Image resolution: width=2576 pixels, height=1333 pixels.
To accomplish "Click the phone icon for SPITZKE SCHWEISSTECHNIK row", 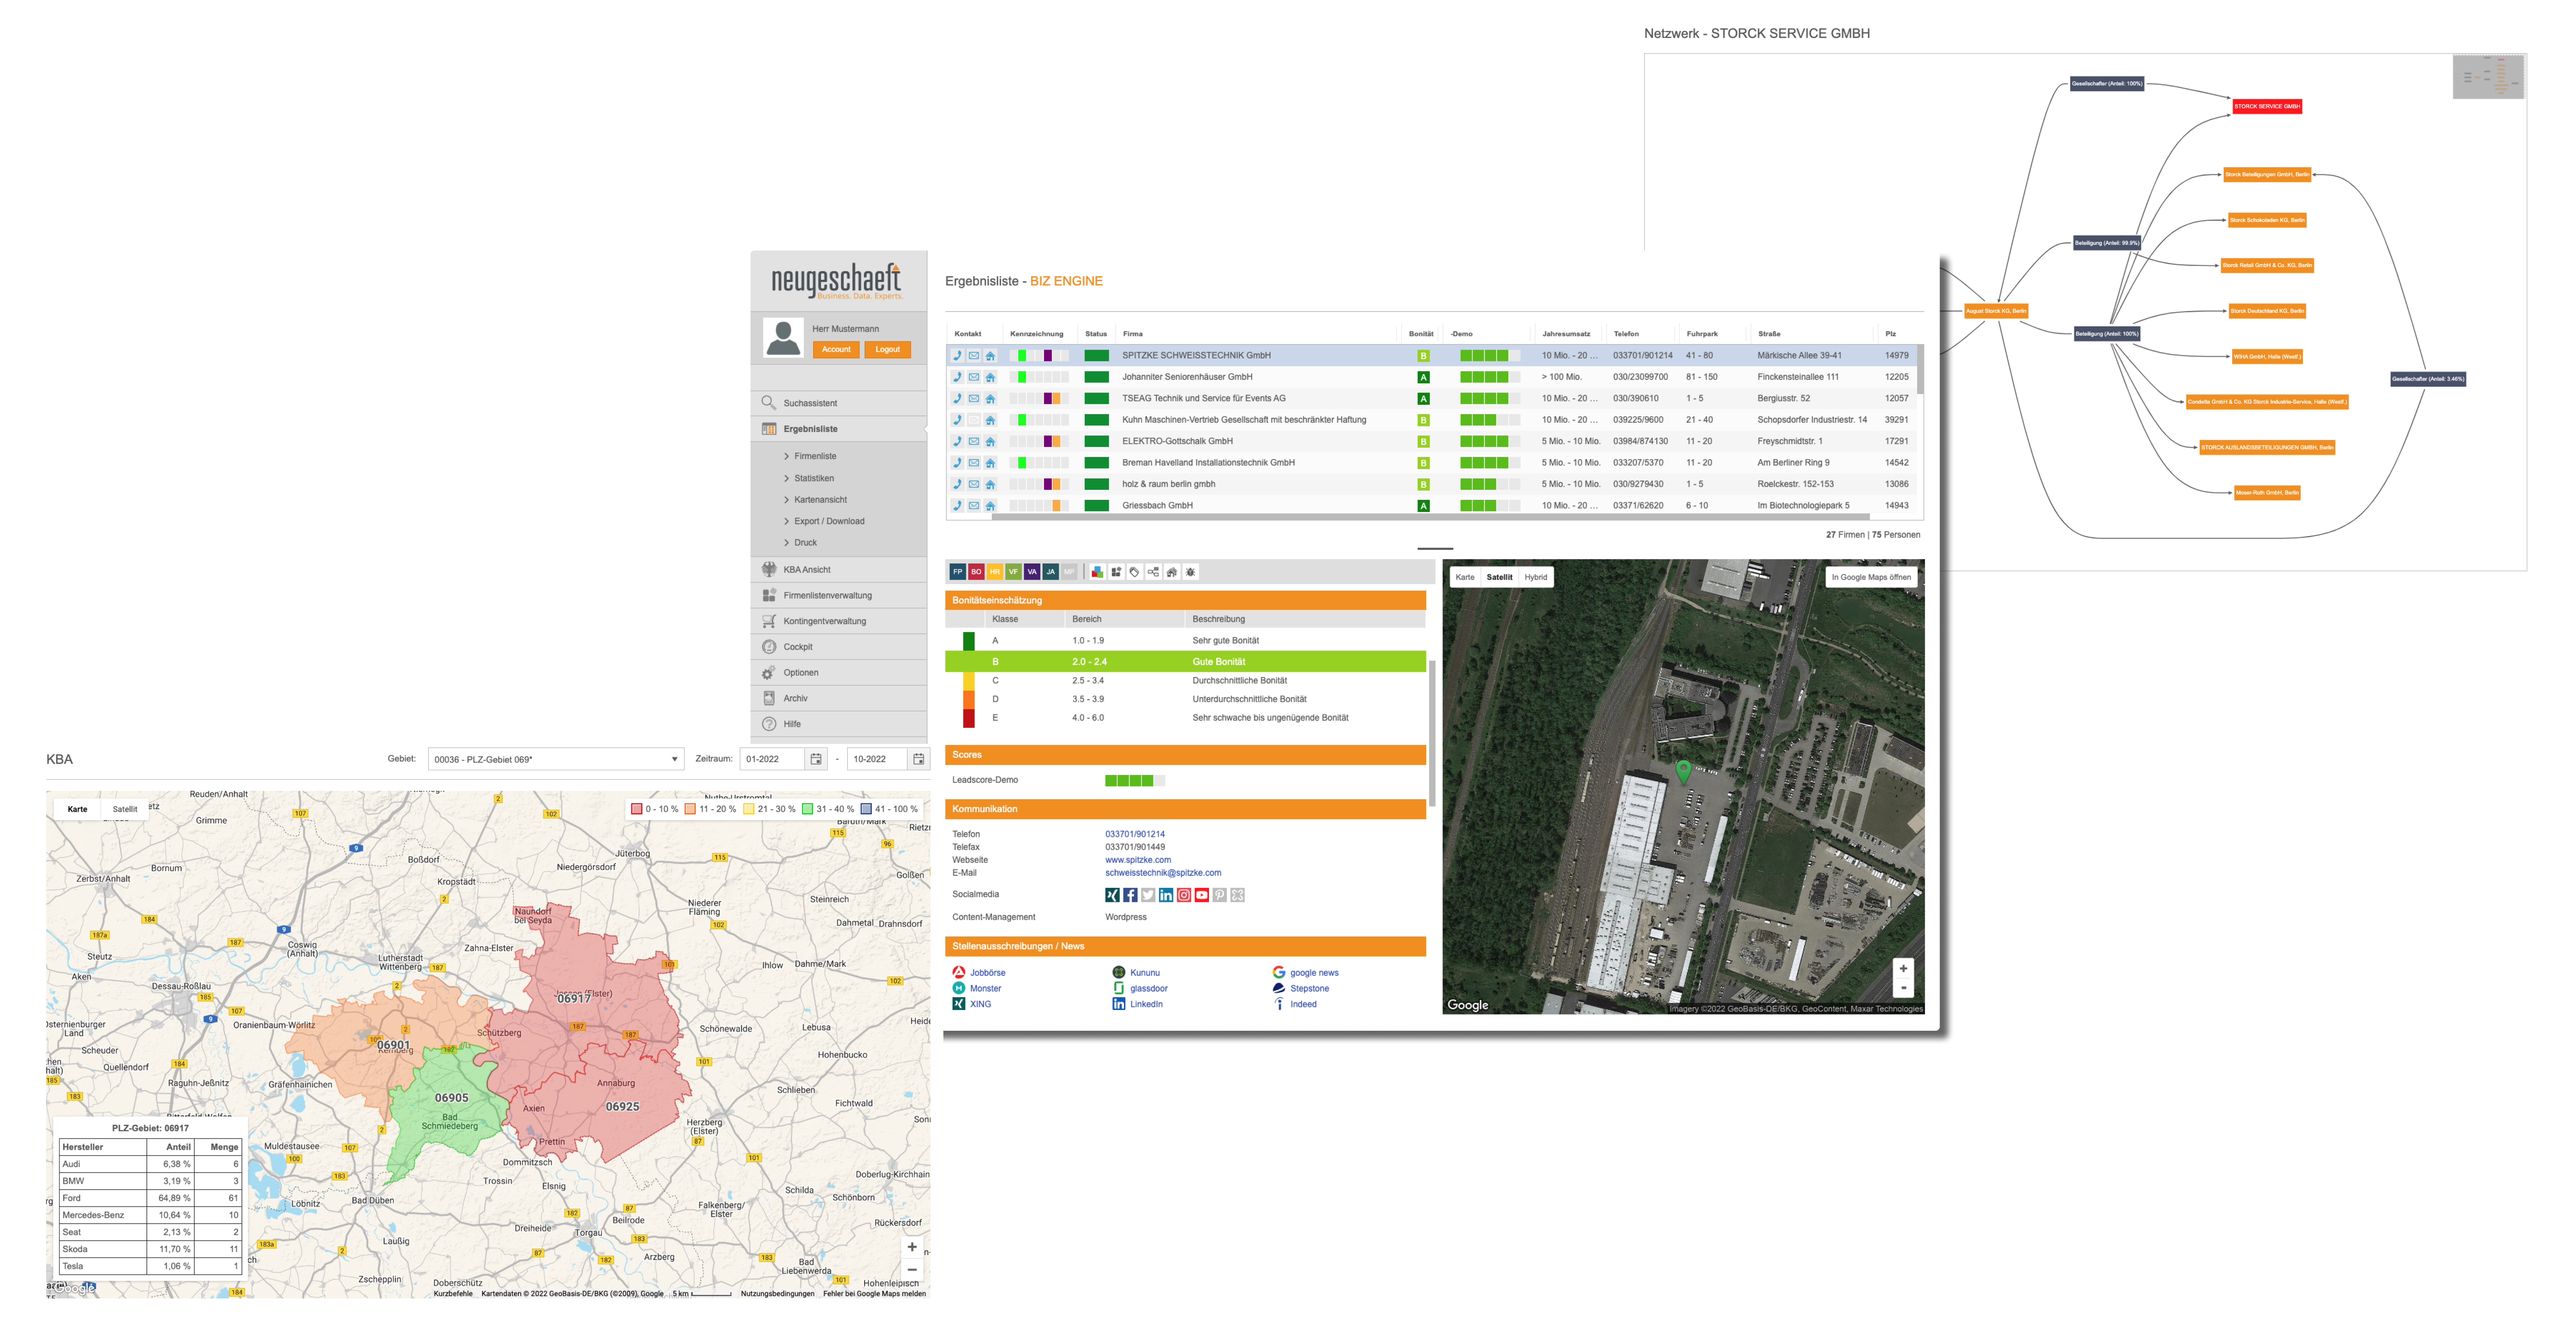I will pos(957,356).
